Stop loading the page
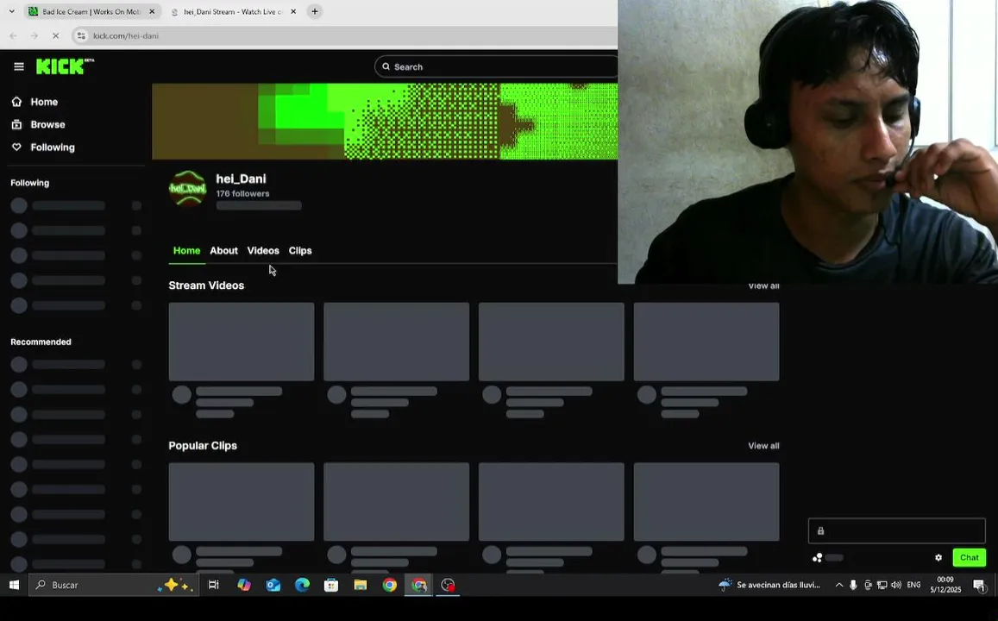Screen dimensions: 998x621 pos(55,35)
